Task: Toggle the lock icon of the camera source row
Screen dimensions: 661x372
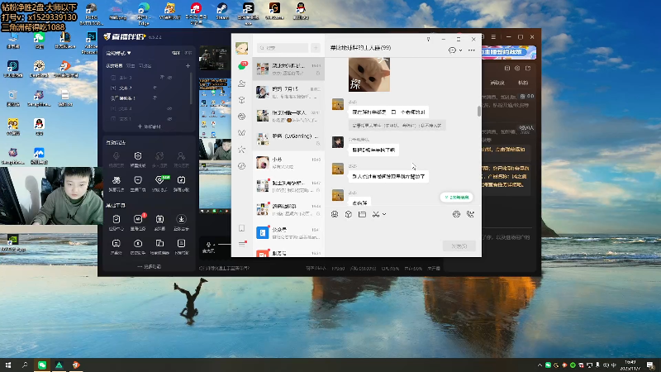Action: click(155, 98)
